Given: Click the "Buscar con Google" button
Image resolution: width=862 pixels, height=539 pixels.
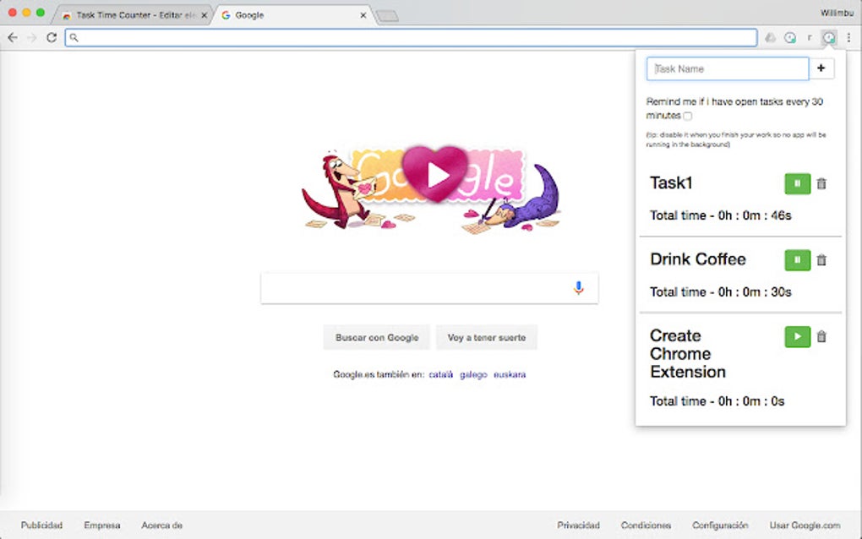Looking at the screenshot, I should 376,337.
